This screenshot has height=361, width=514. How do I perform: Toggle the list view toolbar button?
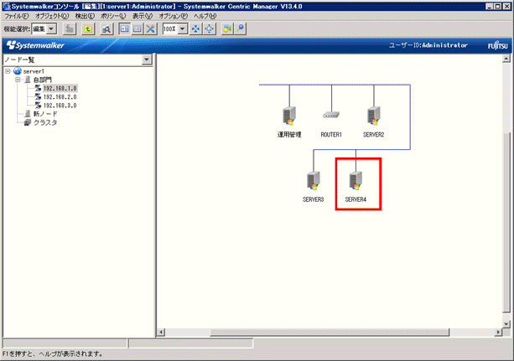pos(138,28)
